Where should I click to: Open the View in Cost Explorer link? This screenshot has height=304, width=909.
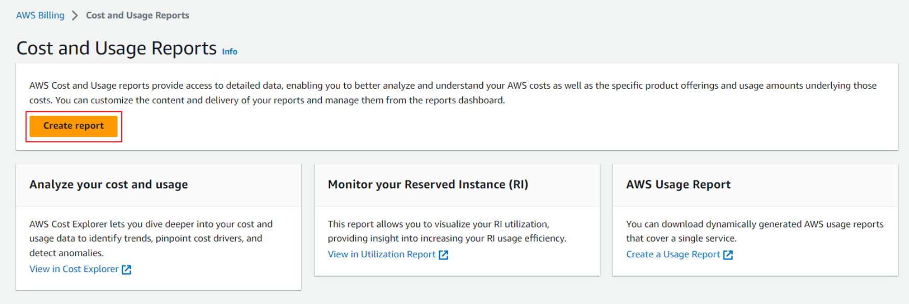[x=74, y=269]
